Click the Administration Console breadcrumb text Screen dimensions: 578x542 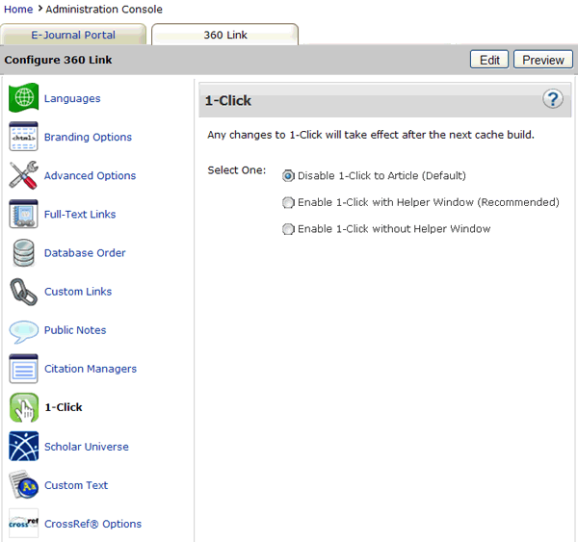(x=104, y=10)
